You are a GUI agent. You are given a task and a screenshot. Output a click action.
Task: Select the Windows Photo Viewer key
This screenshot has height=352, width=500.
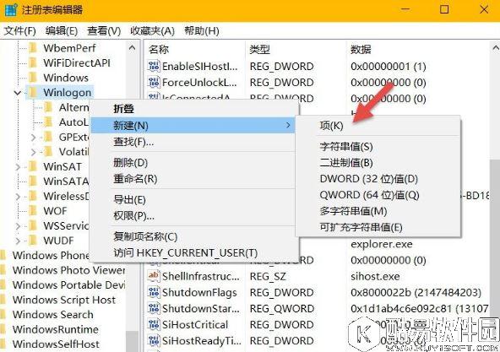coord(68,270)
